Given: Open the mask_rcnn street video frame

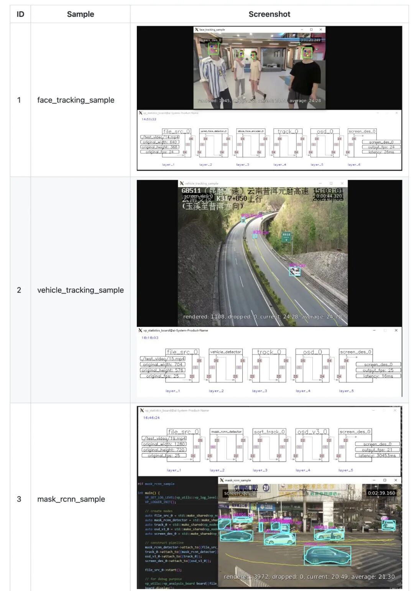Looking at the screenshot, I should (x=309, y=536).
